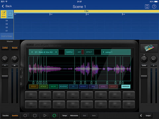This screenshot has height=119, width=159.
Task: Tap drum pad 16
Action: (129, 104)
